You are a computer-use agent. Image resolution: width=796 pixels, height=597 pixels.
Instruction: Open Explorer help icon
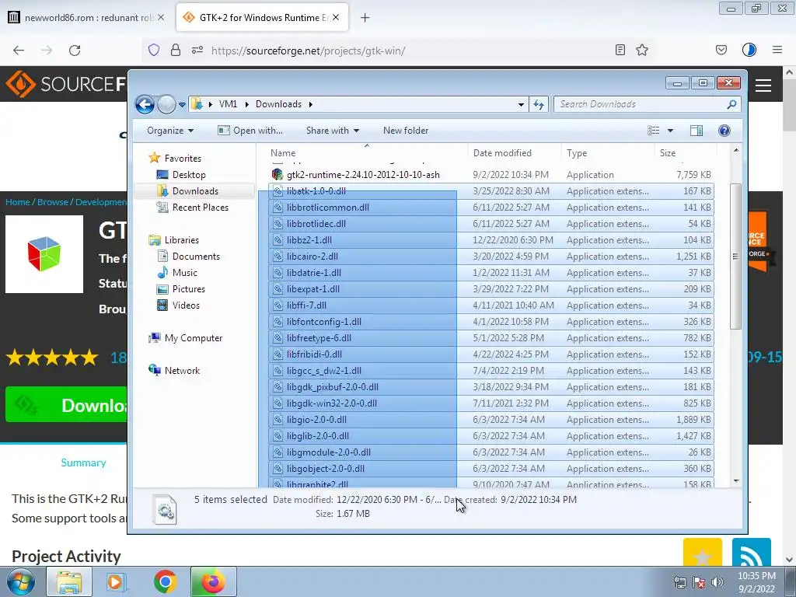point(724,131)
